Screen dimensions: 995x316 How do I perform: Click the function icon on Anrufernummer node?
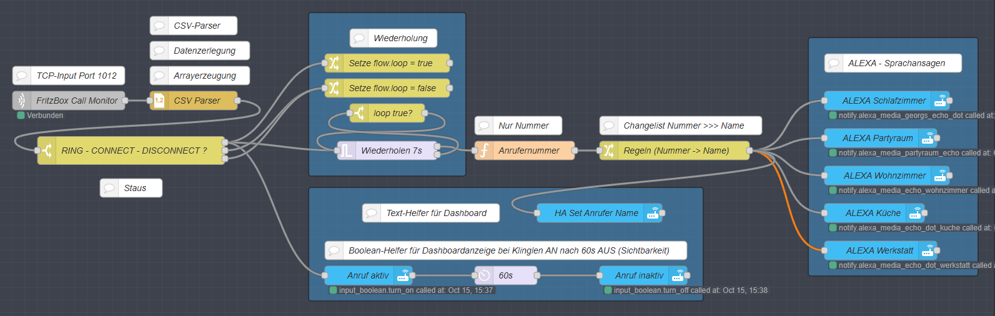pyautogui.click(x=484, y=151)
